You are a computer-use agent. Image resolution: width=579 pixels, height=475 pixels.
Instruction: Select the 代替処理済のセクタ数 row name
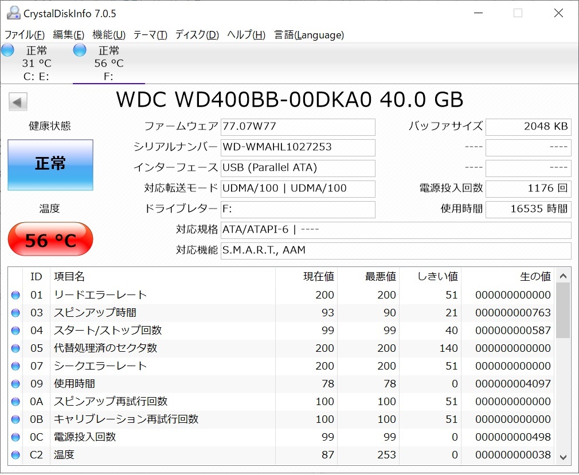105,348
